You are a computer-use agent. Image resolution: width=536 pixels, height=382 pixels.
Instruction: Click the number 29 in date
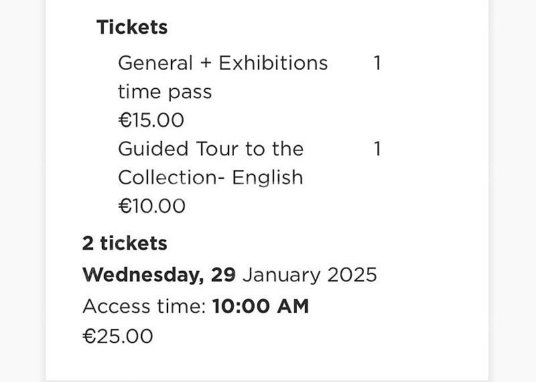[x=223, y=275]
